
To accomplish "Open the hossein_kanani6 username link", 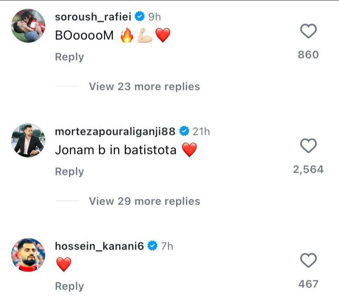I will pos(99,246).
